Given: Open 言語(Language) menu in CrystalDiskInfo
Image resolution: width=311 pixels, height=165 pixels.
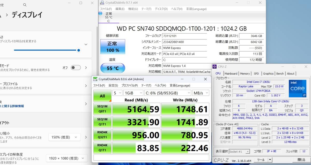Looking at the screenshot, I should tap(196, 9).
